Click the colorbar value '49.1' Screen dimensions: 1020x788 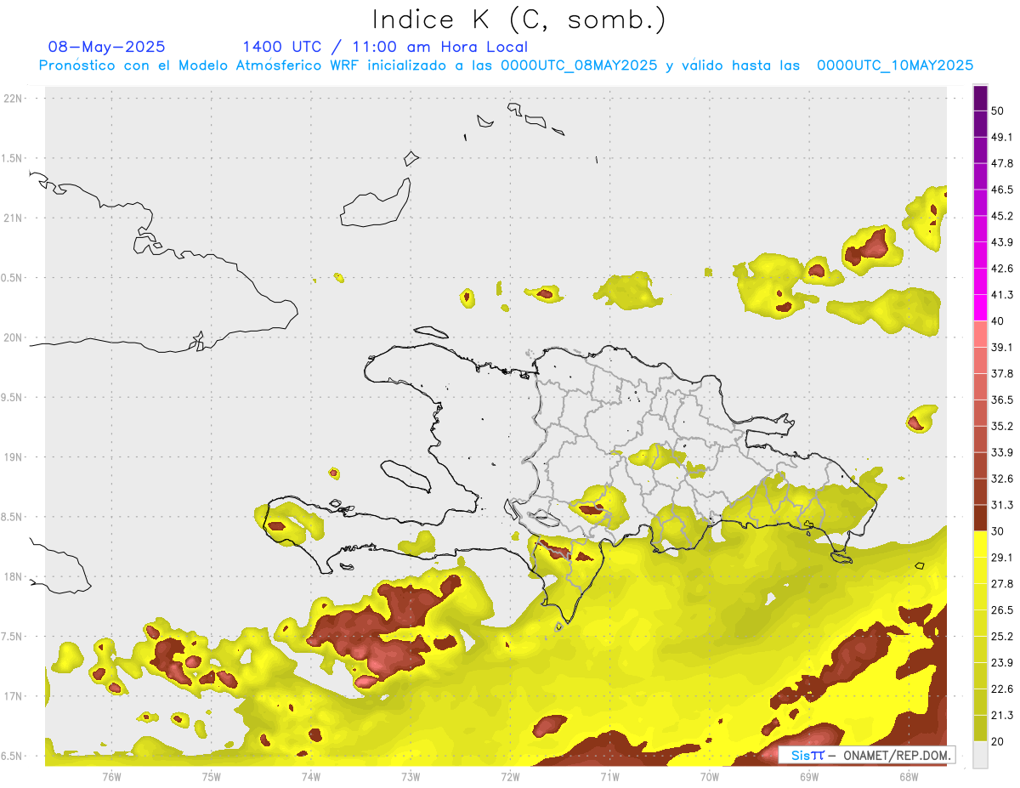[1002, 138]
